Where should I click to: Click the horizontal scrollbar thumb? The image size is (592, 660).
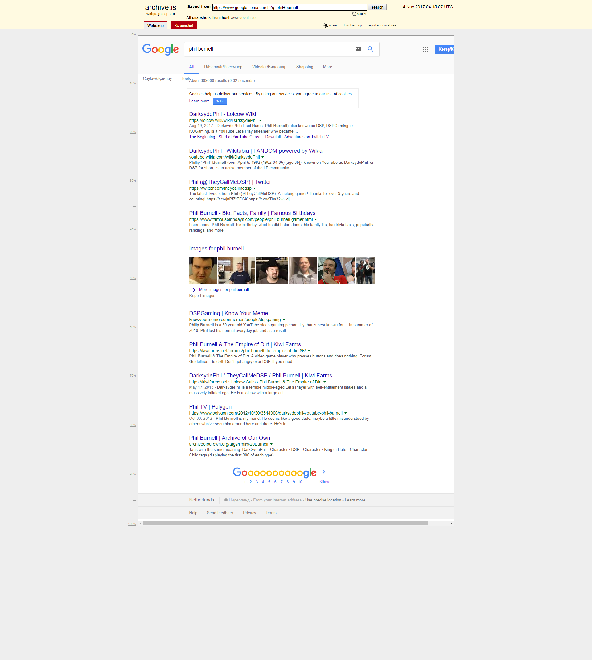[x=285, y=523]
